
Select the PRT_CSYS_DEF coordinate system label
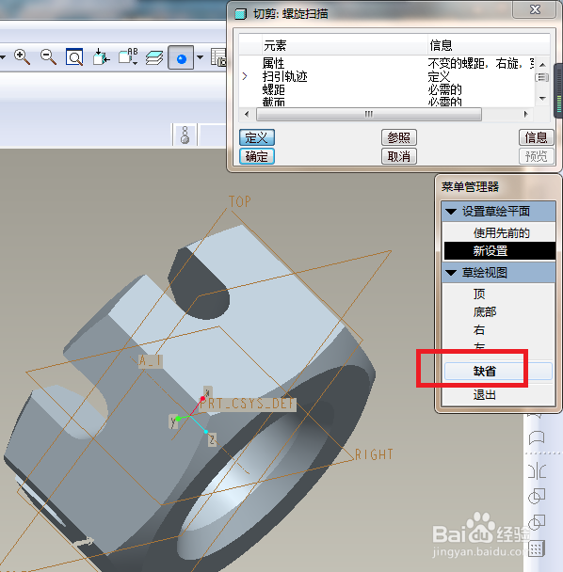tap(248, 404)
